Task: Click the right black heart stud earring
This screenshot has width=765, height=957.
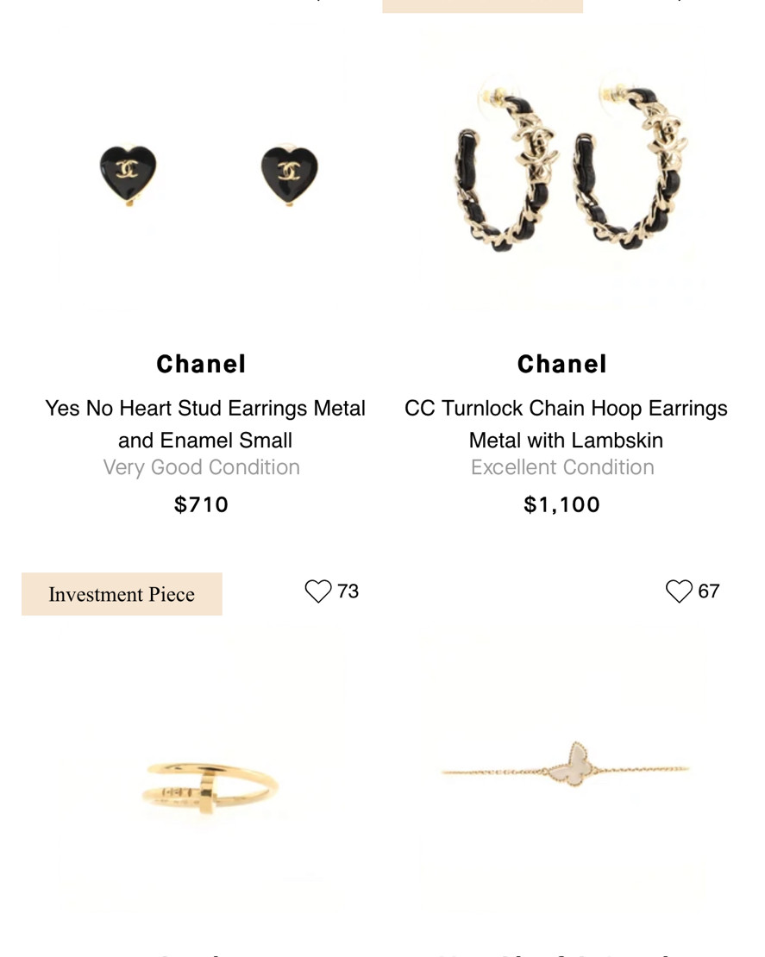Action: pos(289,173)
